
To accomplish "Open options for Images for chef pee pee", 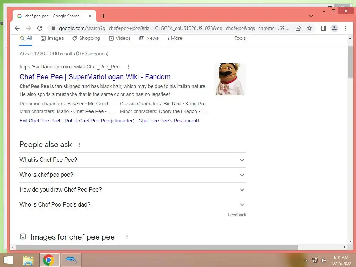I will point(127,237).
